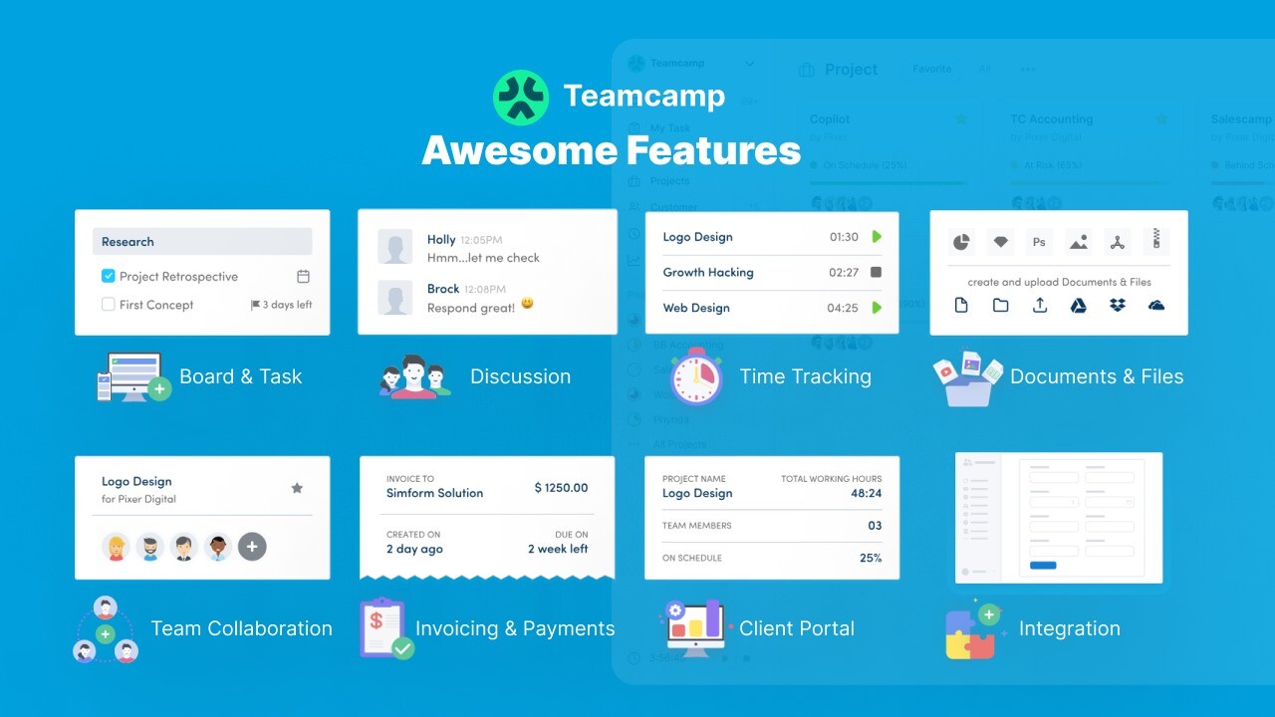The height and width of the screenshot is (717, 1275).
Task: Check the First Concept checkbox
Action: coord(109,305)
